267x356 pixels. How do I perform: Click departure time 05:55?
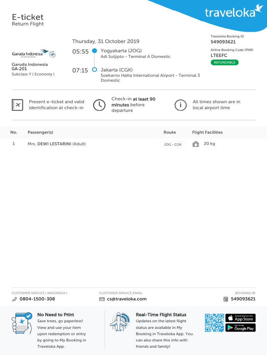click(x=80, y=51)
